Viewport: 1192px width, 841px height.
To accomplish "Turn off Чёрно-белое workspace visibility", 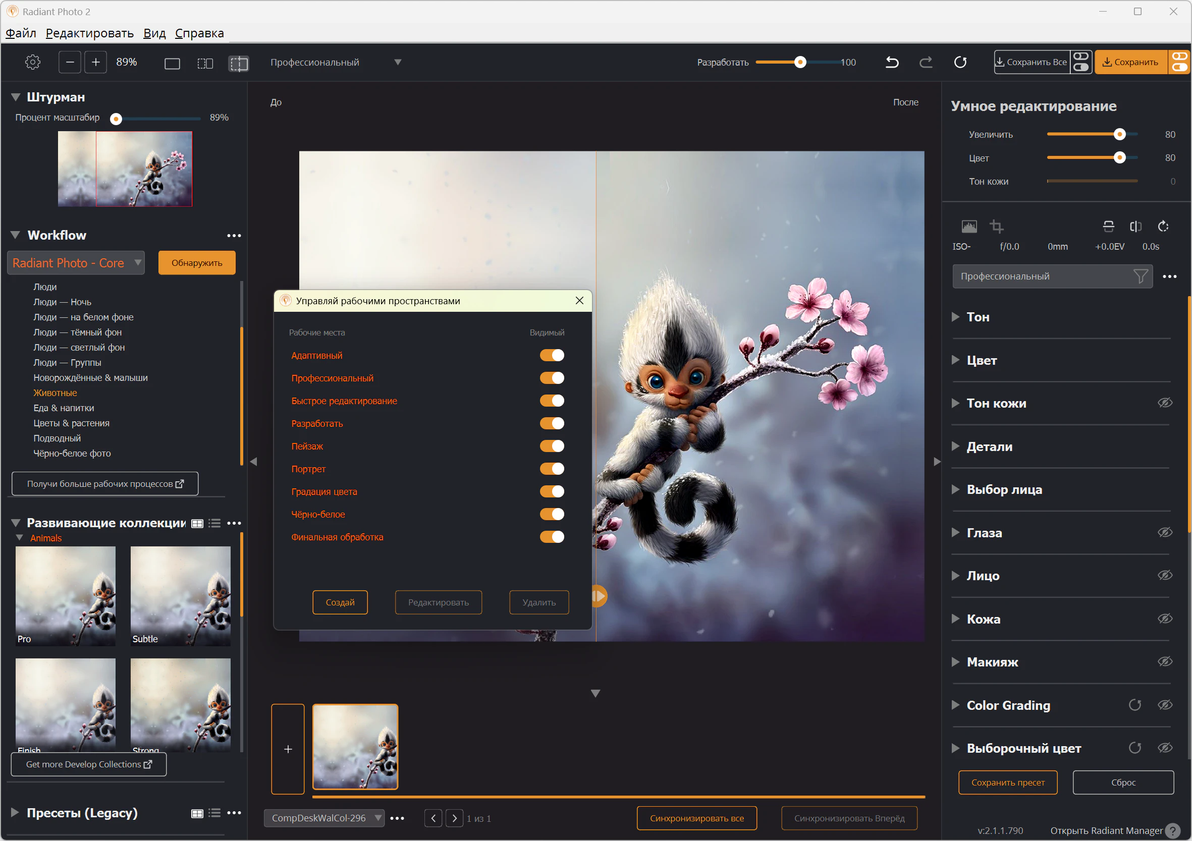I will (552, 514).
